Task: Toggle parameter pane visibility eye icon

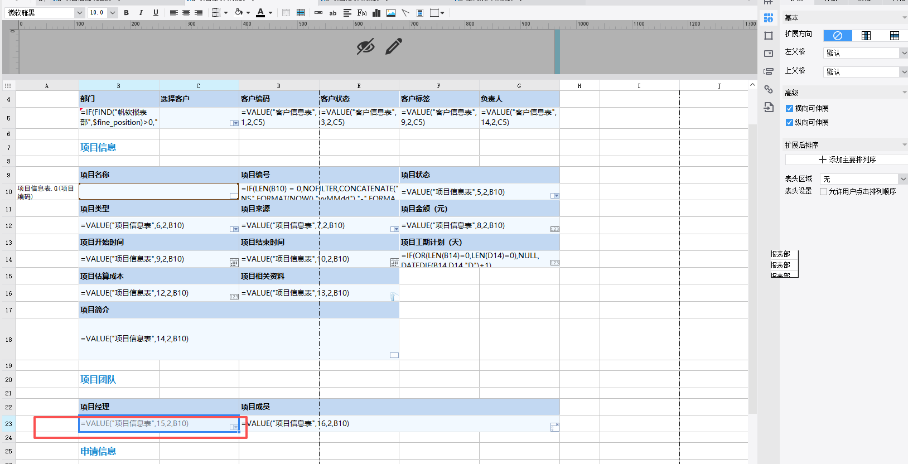Action: pyautogui.click(x=366, y=47)
